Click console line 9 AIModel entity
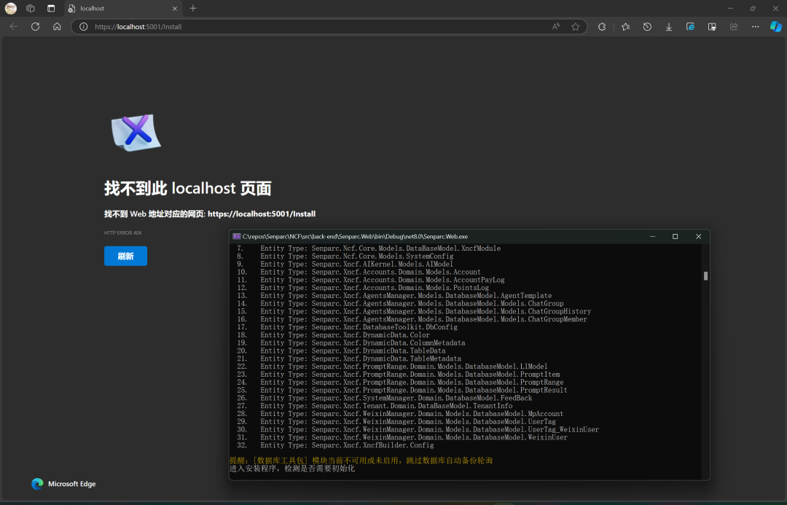Image resolution: width=787 pixels, height=505 pixels. click(345, 264)
